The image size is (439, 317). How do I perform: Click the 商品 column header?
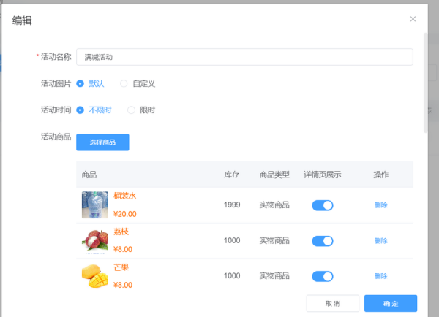point(89,175)
